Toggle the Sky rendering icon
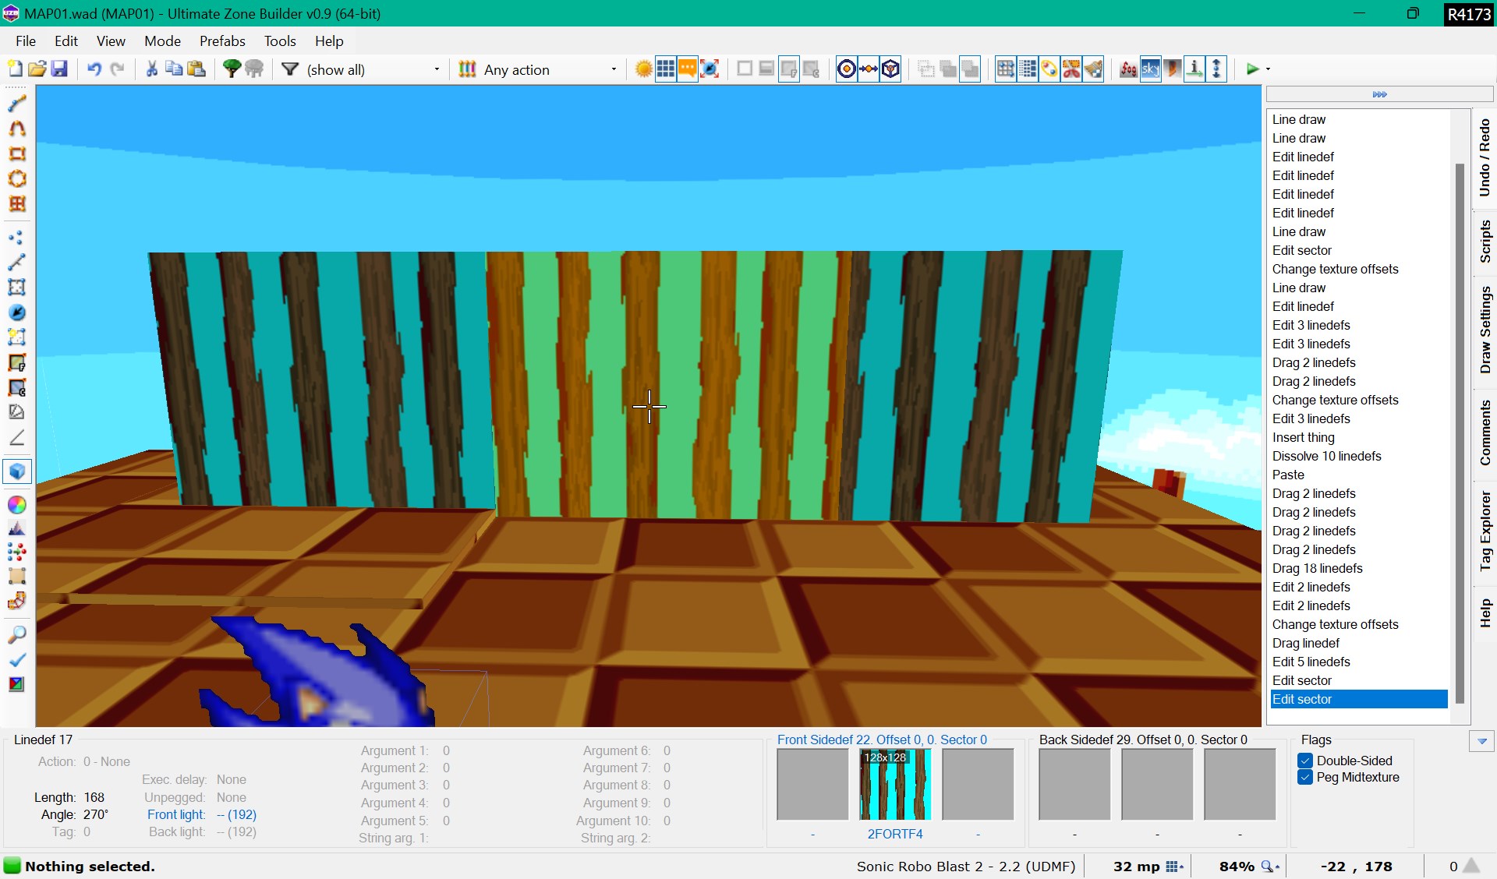Image resolution: width=1497 pixels, height=879 pixels. [1150, 69]
